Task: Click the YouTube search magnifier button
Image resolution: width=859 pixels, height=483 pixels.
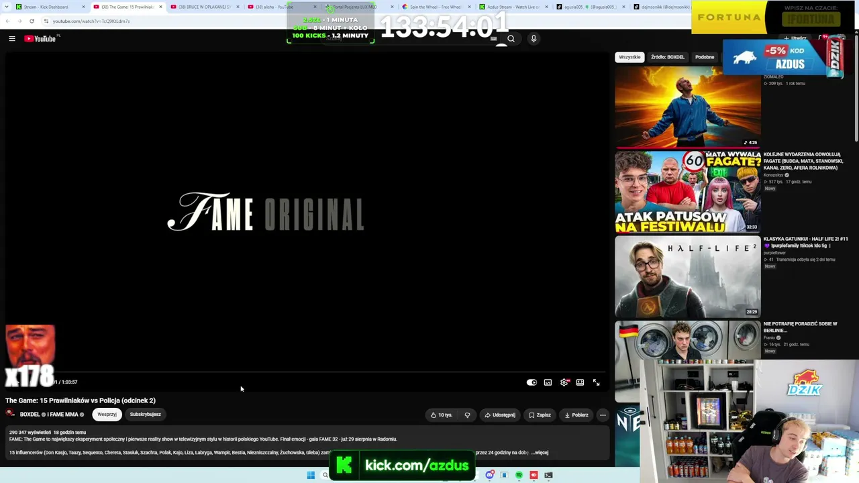Action: click(x=511, y=39)
